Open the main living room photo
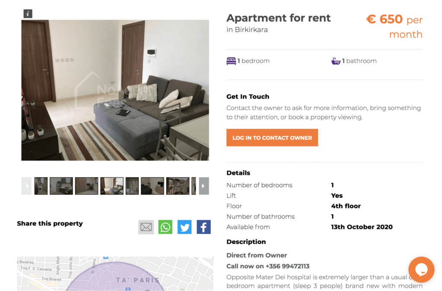Screen dimensions: 442x291 point(115,90)
